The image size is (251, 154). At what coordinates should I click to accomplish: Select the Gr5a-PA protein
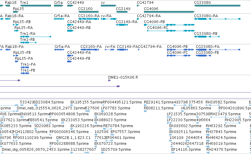(x=59, y=50)
